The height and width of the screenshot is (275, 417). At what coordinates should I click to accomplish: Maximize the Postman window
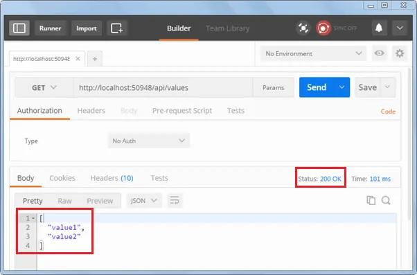(x=384, y=5)
